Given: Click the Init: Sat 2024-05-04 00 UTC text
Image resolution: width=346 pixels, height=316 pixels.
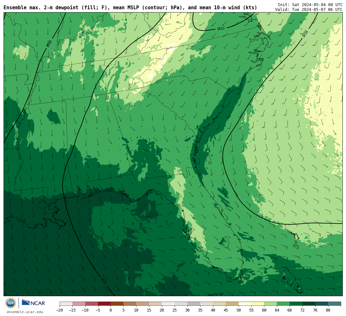Looking at the screenshot, I should pos(310,4).
